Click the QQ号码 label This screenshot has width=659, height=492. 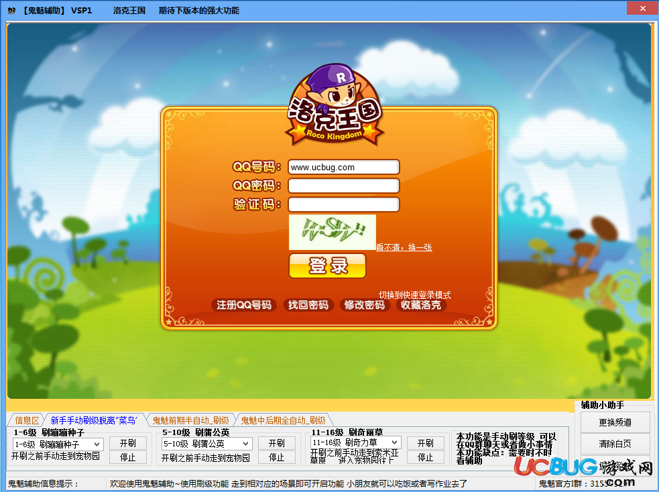[256, 167]
